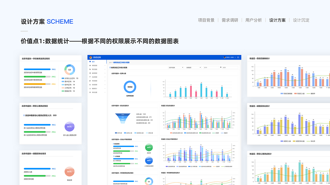
Task: Click the 课程管理 sidebar icon
Action: point(90,65)
